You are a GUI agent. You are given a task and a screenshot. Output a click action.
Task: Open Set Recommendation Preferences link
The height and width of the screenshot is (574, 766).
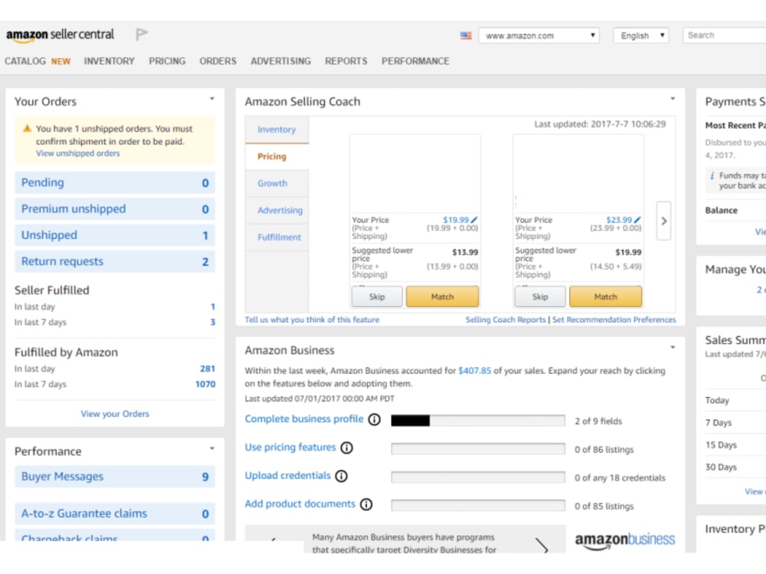614,320
